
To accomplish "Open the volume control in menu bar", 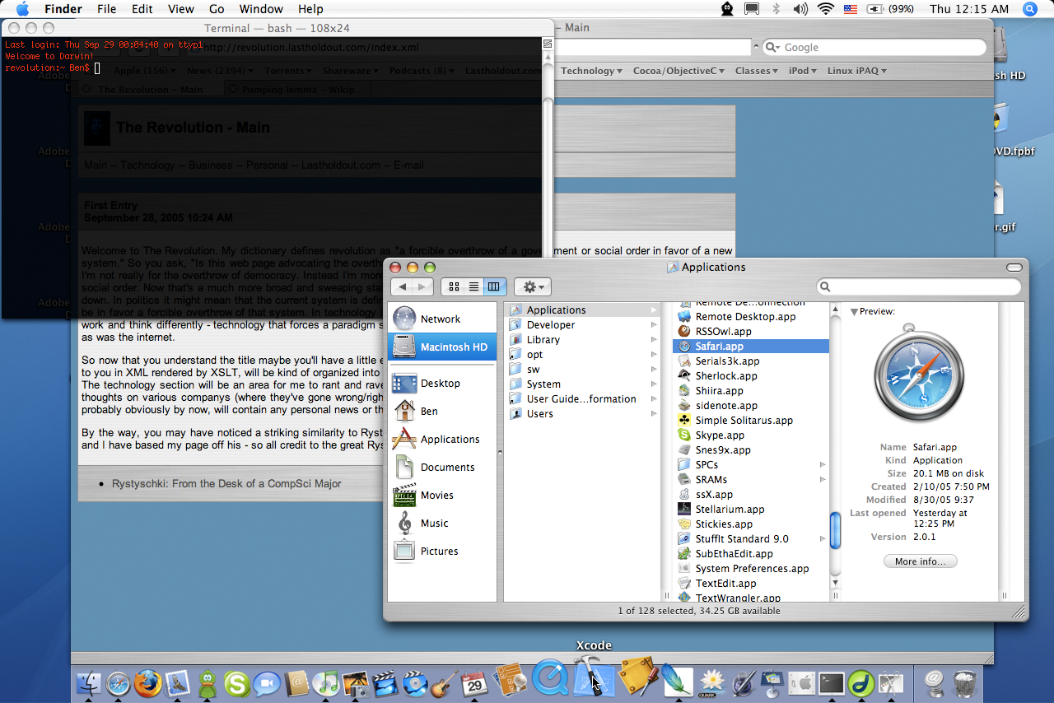I will pyautogui.click(x=800, y=9).
